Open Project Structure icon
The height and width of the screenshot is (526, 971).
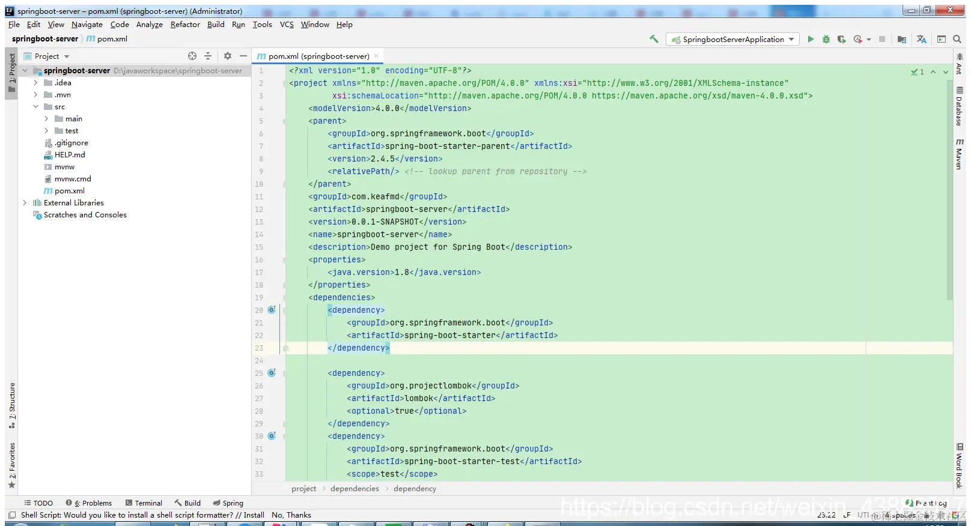pos(902,39)
